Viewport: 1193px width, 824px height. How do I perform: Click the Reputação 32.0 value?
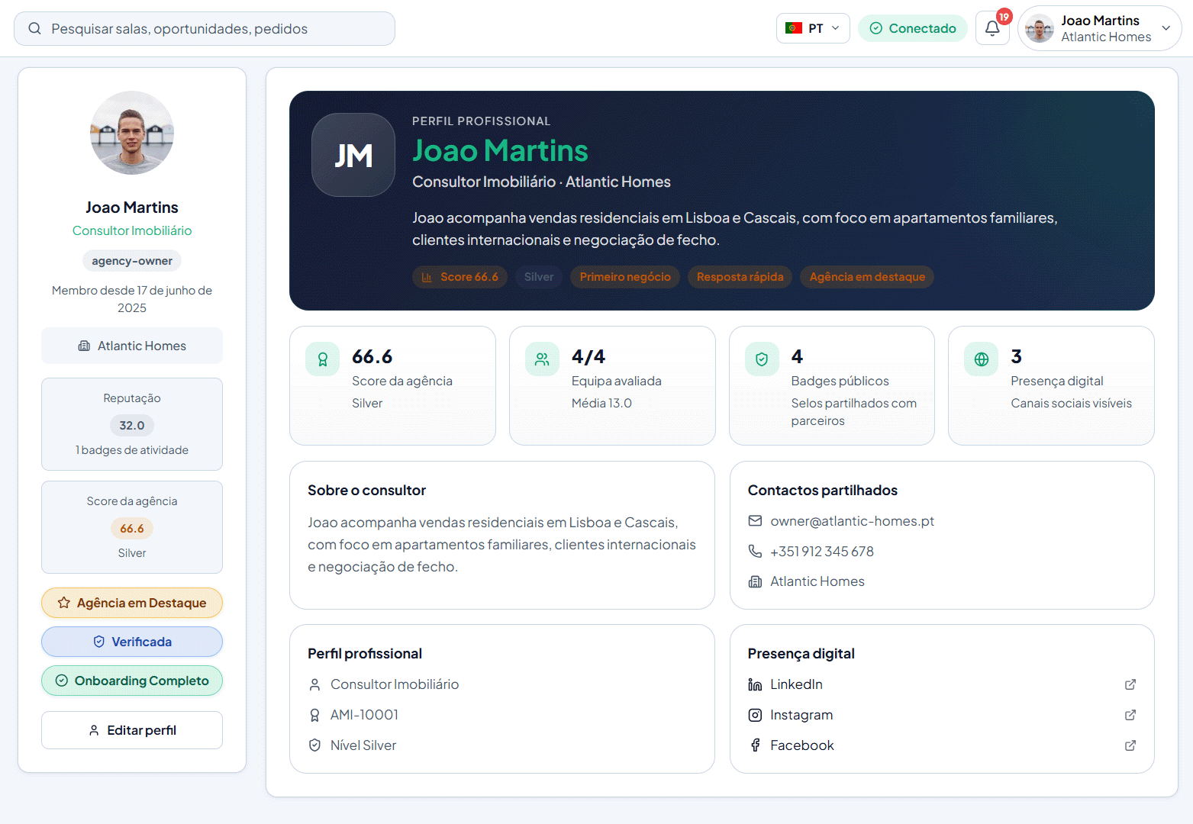pyautogui.click(x=132, y=425)
